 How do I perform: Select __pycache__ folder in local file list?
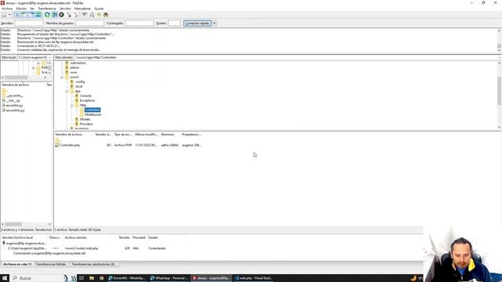click(14, 96)
